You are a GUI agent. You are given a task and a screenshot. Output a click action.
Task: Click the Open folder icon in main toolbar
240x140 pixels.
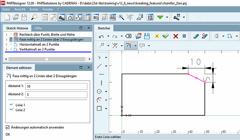[15, 17]
